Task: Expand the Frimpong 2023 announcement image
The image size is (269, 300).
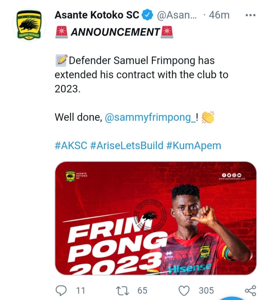Action: click(155, 218)
